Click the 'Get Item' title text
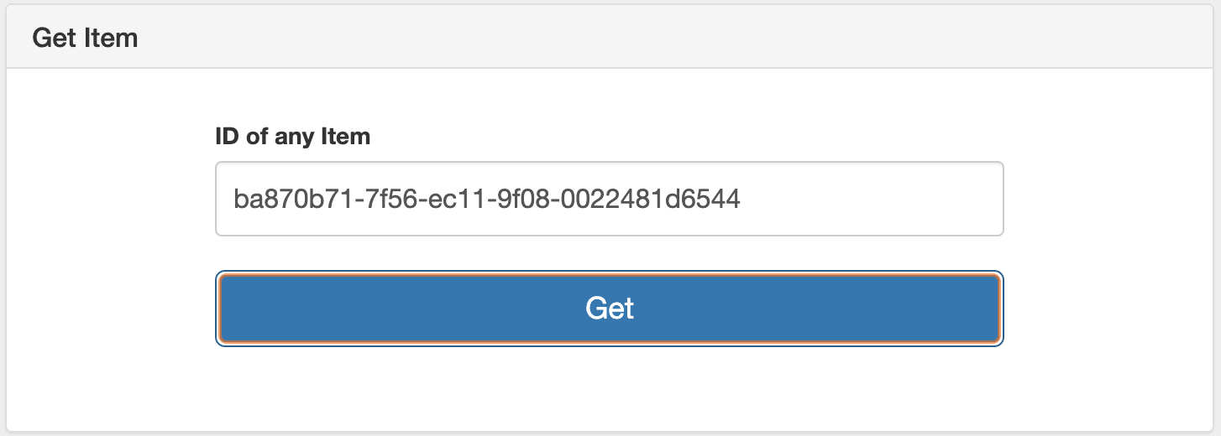Viewport: 1221px width, 436px height. tap(85, 38)
